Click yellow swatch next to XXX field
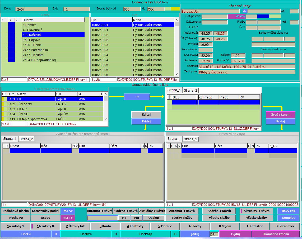This screenshot has width=302, height=239. coord(175,9)
